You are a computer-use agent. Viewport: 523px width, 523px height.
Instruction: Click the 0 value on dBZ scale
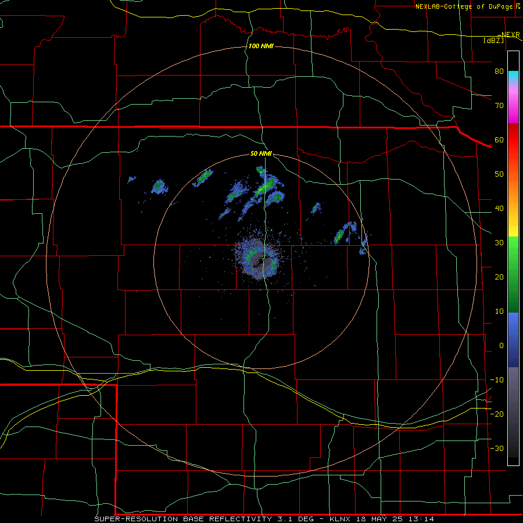point(501,346)
